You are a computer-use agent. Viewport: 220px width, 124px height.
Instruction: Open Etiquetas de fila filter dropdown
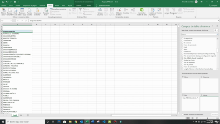31,31
